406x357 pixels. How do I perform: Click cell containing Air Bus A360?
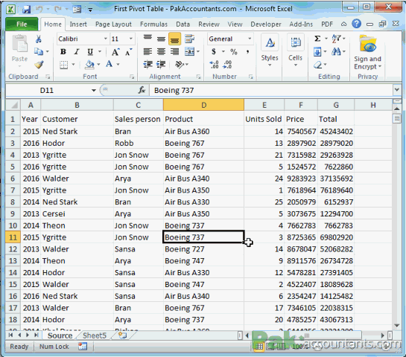(203, 132)
